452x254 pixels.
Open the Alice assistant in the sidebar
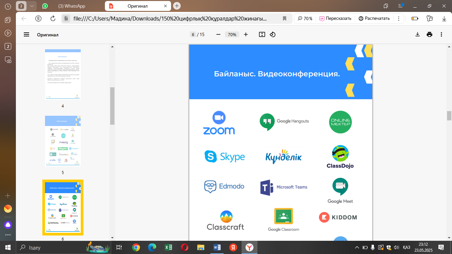8,225
